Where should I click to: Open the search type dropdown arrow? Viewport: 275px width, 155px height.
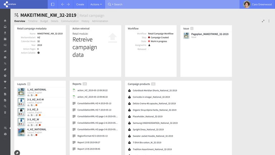(112, 4)
